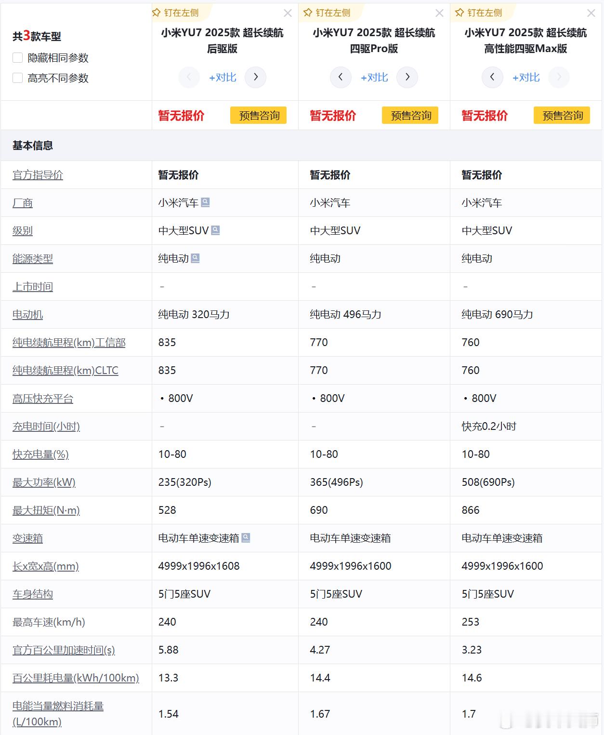Open the 高压快充平台 parameter link
Image resolution: width=604 pixels, height=735 pixels.
click(x=43, y=399)
